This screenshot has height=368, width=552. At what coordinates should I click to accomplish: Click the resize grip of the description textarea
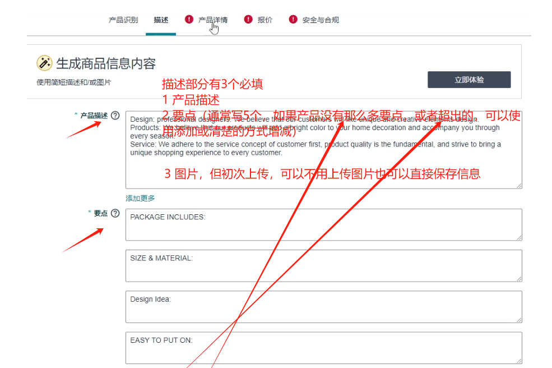pyautogui.click(x=518, y=185)
